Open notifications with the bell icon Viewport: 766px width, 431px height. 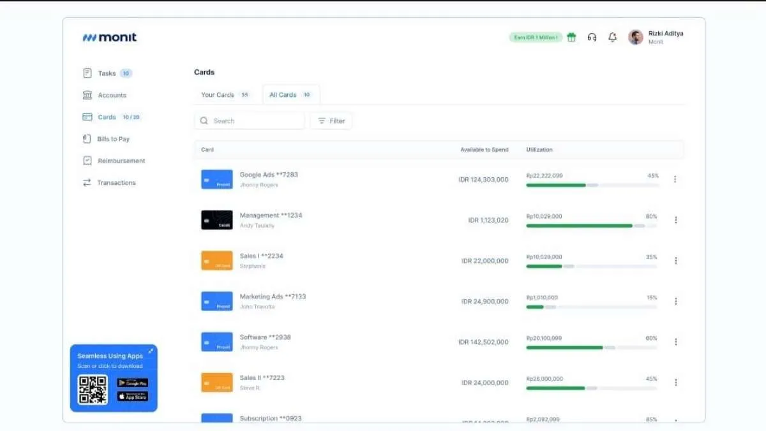pos(612,38)
